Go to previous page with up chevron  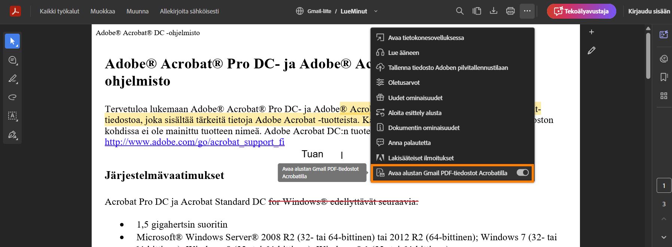pos(664,219)
